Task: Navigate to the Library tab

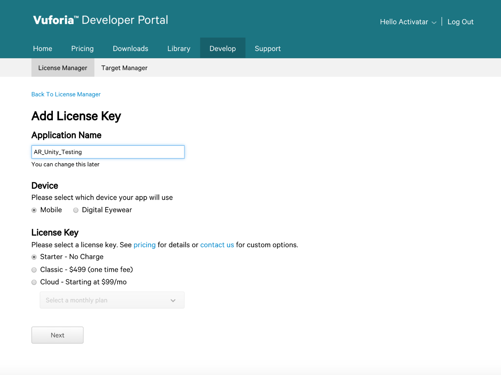Action: tap(179, 49)
